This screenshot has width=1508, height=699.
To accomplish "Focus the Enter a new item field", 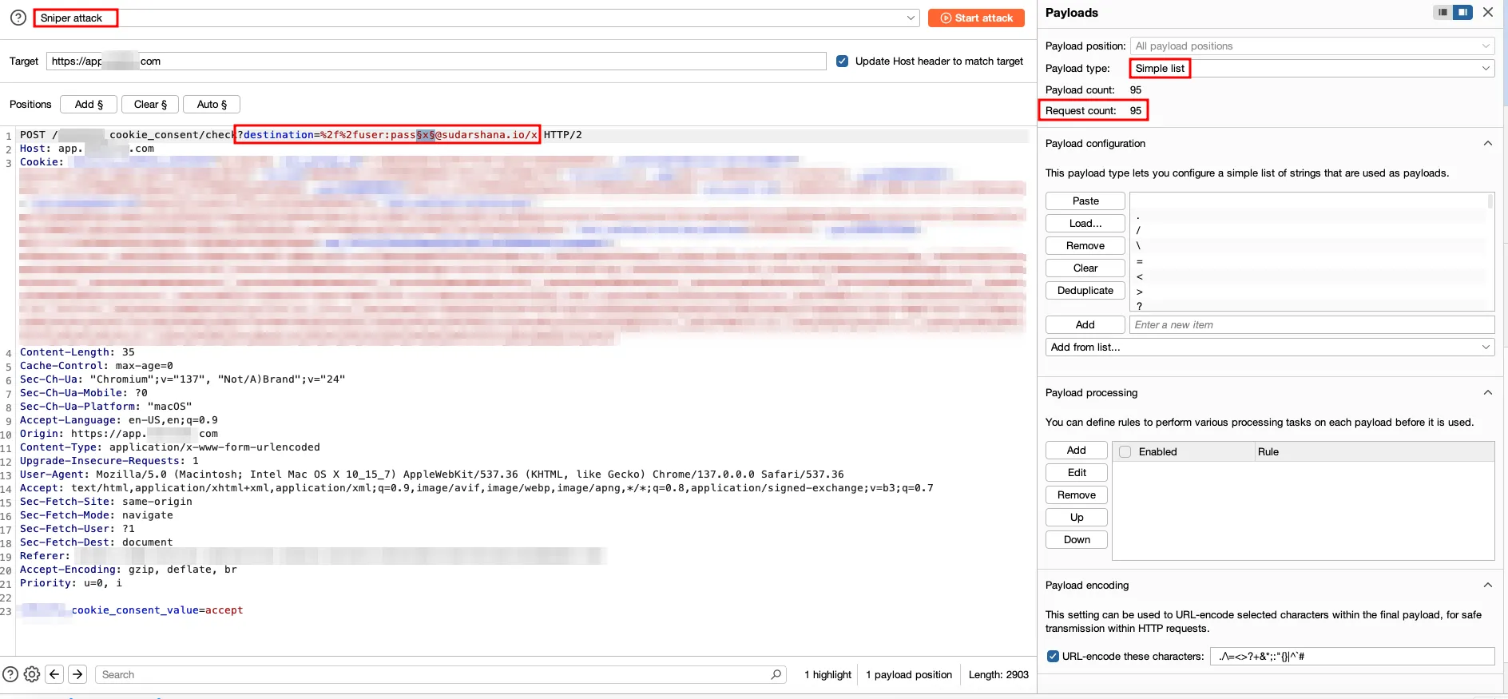I will pyautogui.click(x=1312, y=324).
